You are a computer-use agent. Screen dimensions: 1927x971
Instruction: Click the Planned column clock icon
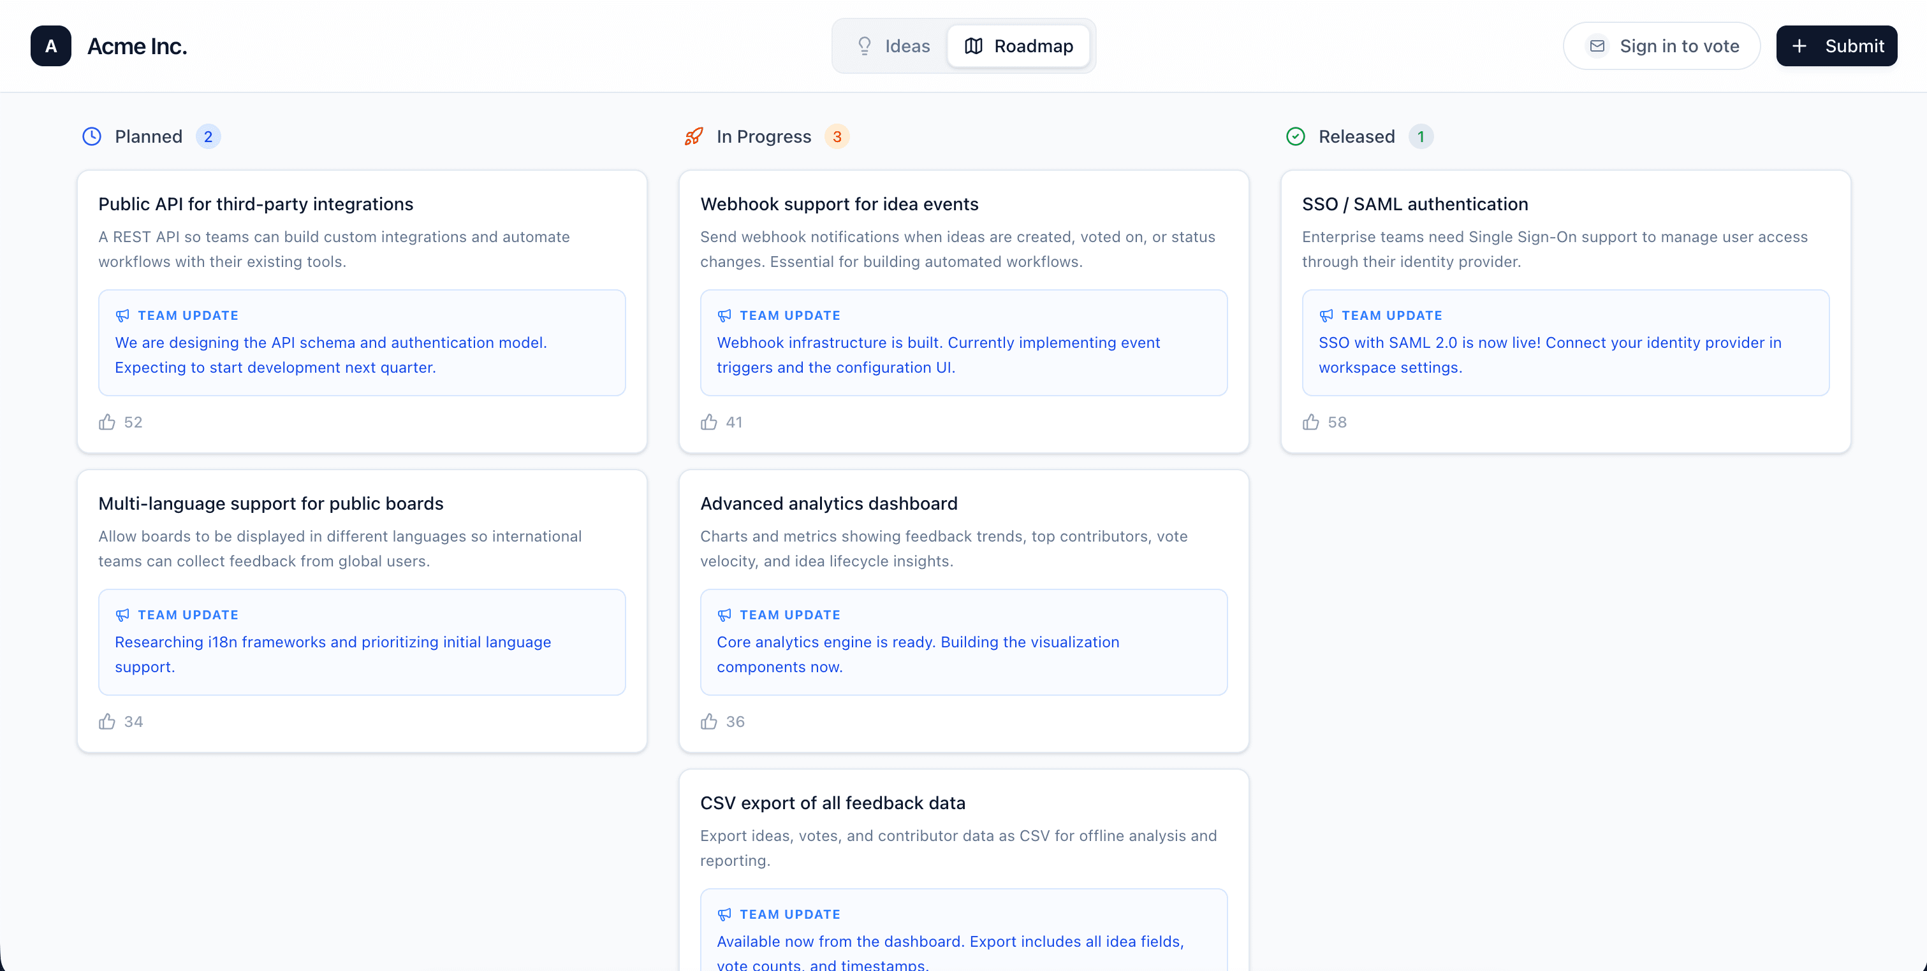(x=91, y=137)
